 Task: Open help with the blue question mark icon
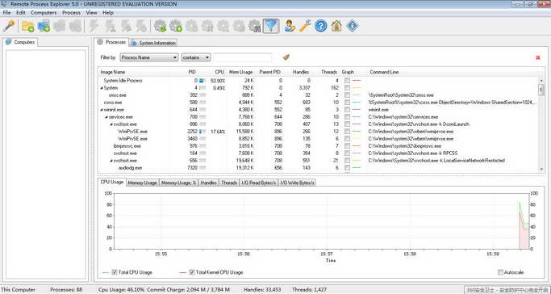[321, 26]
